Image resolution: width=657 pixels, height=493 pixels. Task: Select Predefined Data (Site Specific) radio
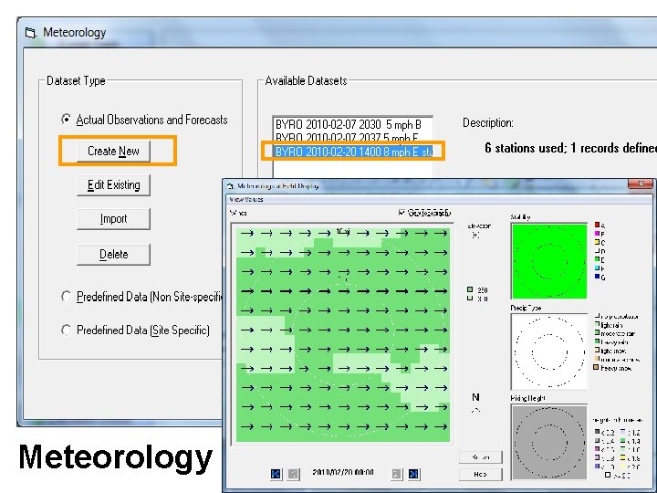pyautogui.click(x=67, y=330)
